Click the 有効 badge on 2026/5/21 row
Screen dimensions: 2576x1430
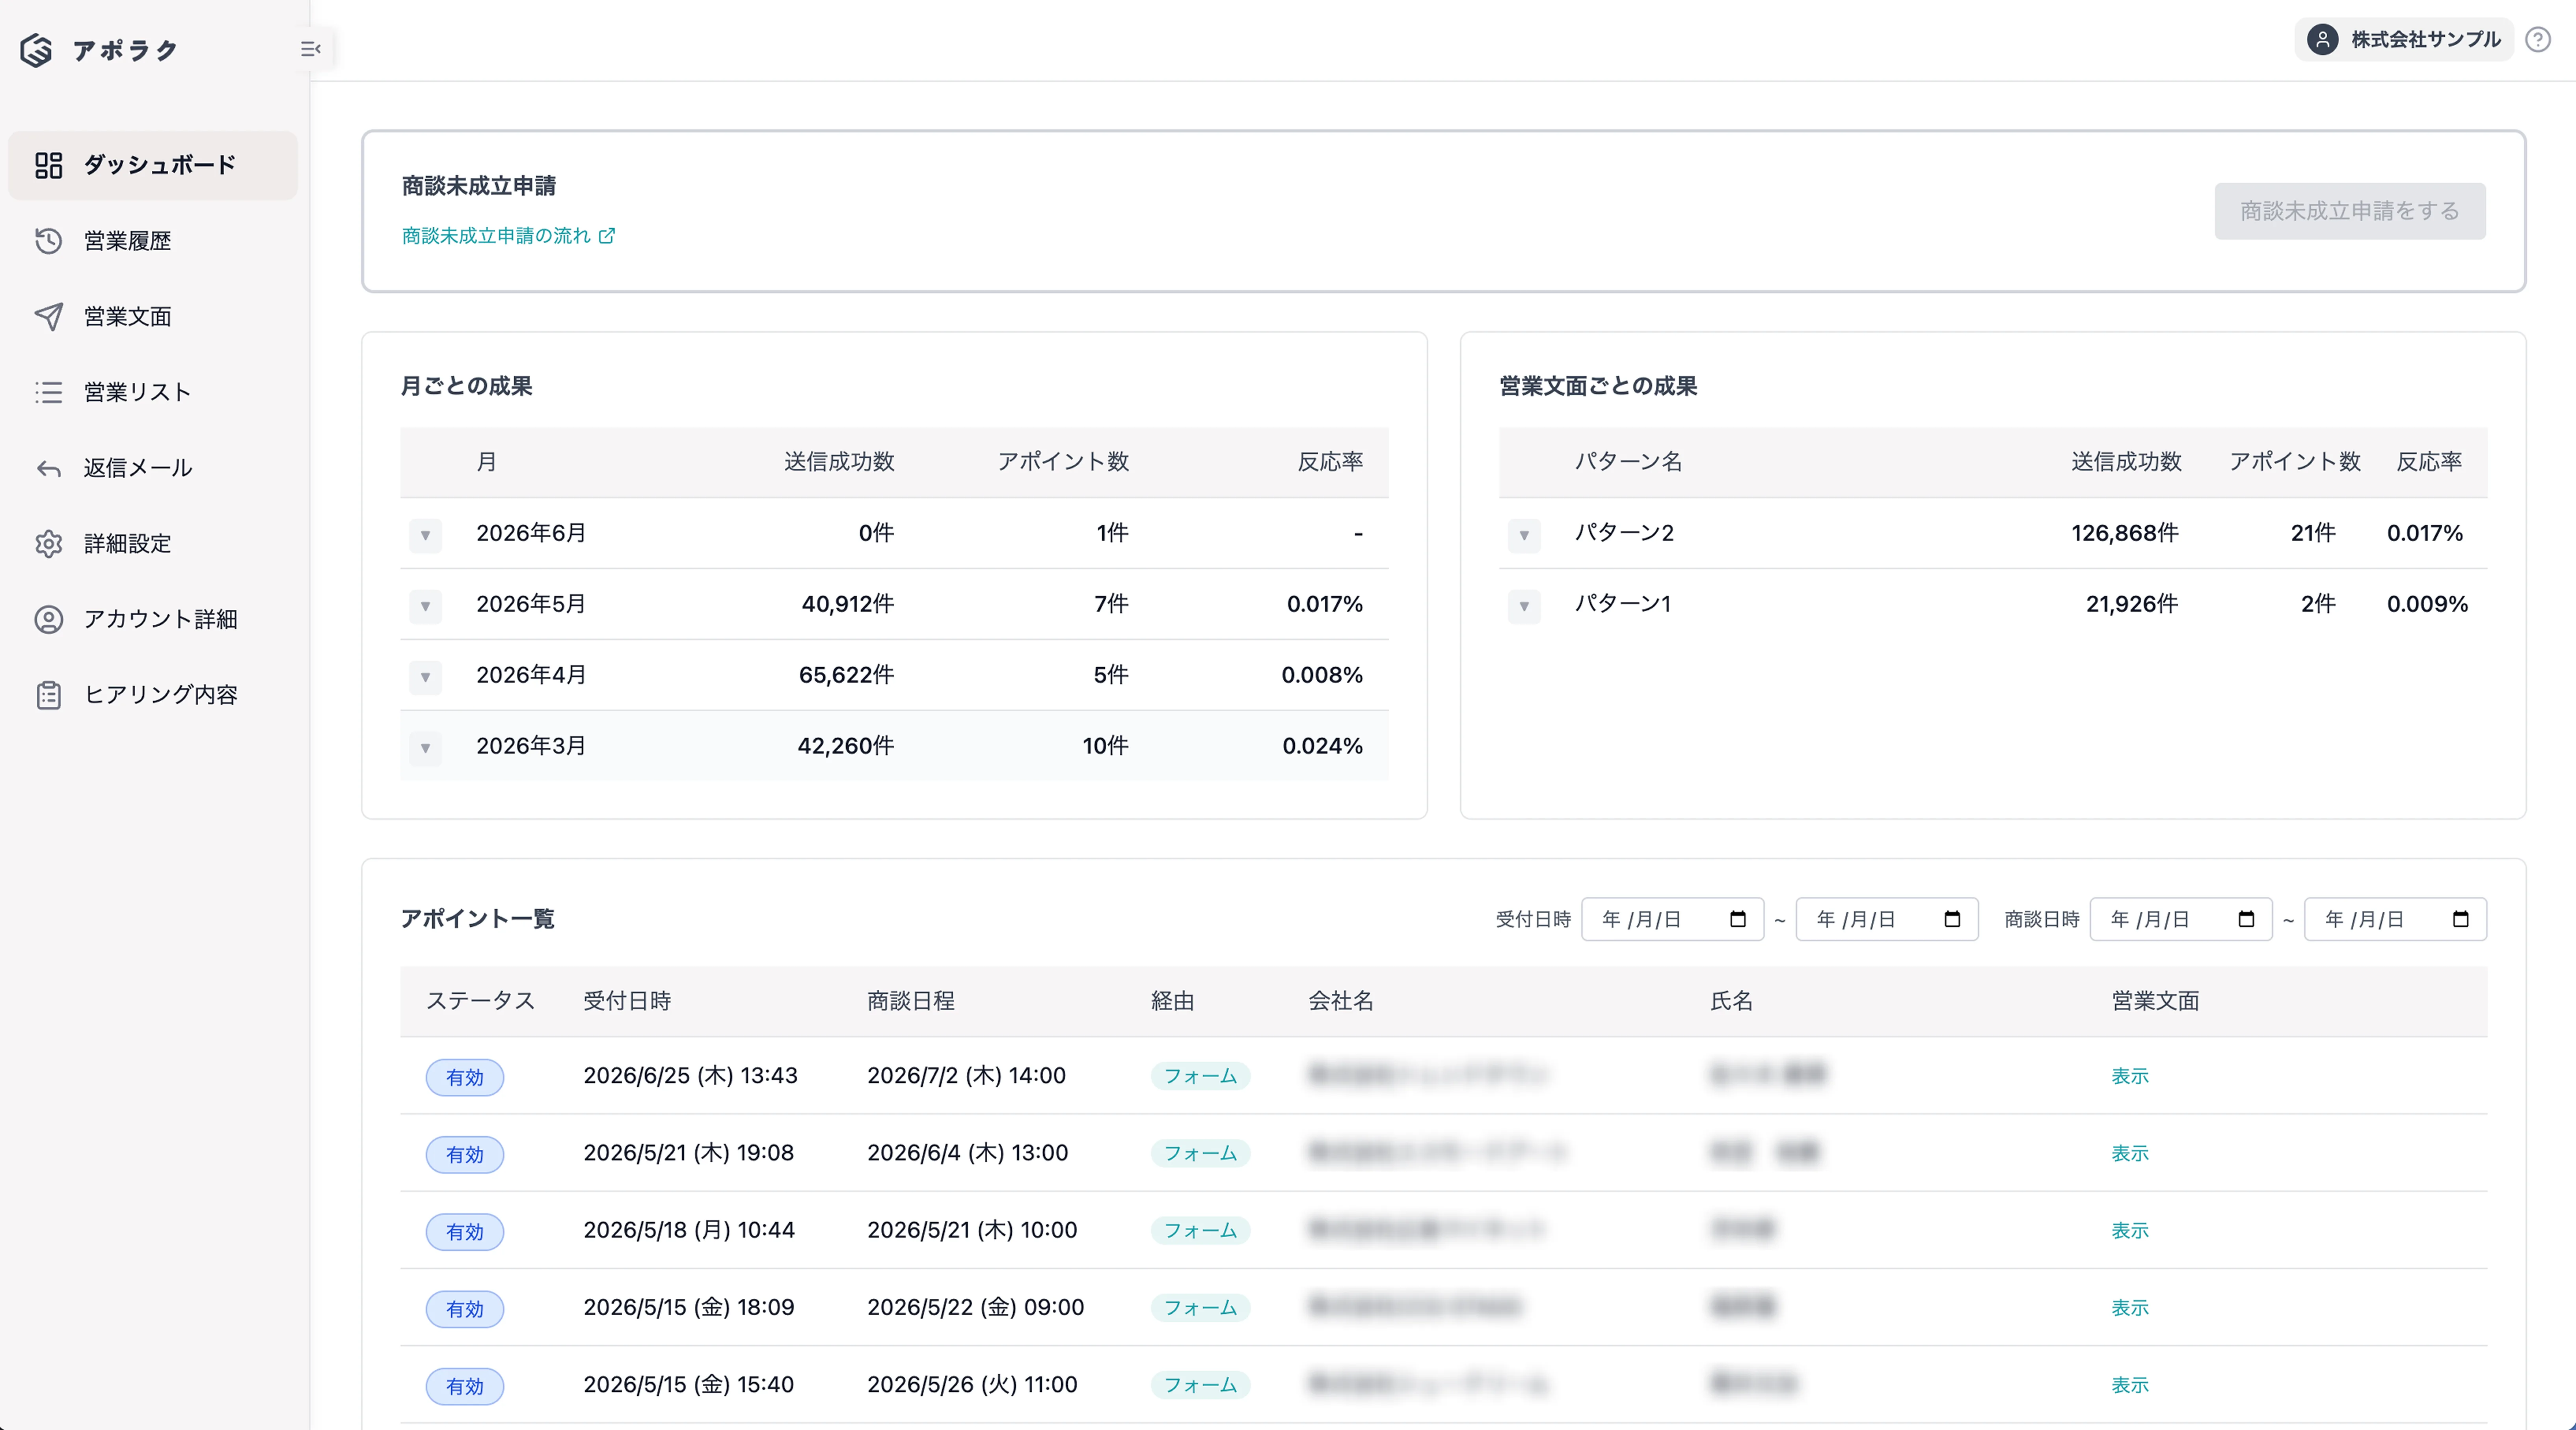[x=465, y=1155]
